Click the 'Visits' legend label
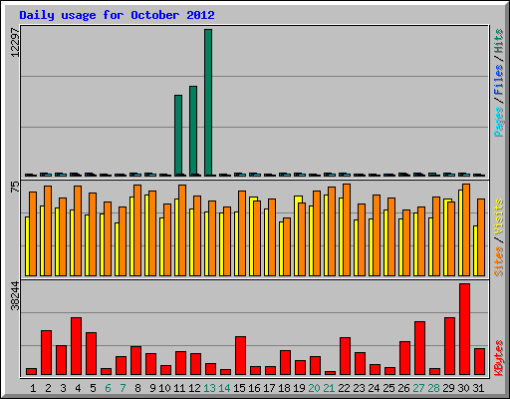Screen dimensions: 510x399 pyautogui.click(x=498, y=216)
